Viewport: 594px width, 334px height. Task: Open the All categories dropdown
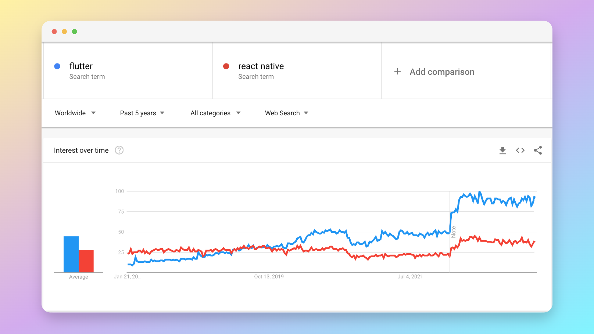(215, 113)
